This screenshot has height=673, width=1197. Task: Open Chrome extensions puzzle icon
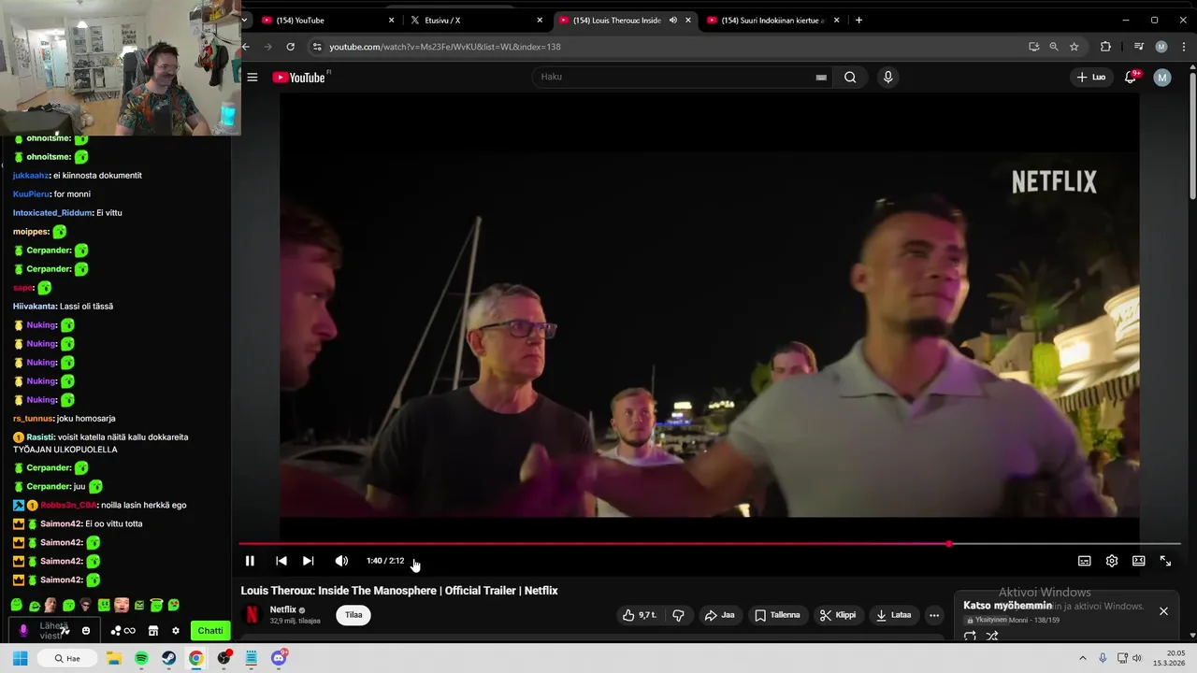coord(1105,47)
